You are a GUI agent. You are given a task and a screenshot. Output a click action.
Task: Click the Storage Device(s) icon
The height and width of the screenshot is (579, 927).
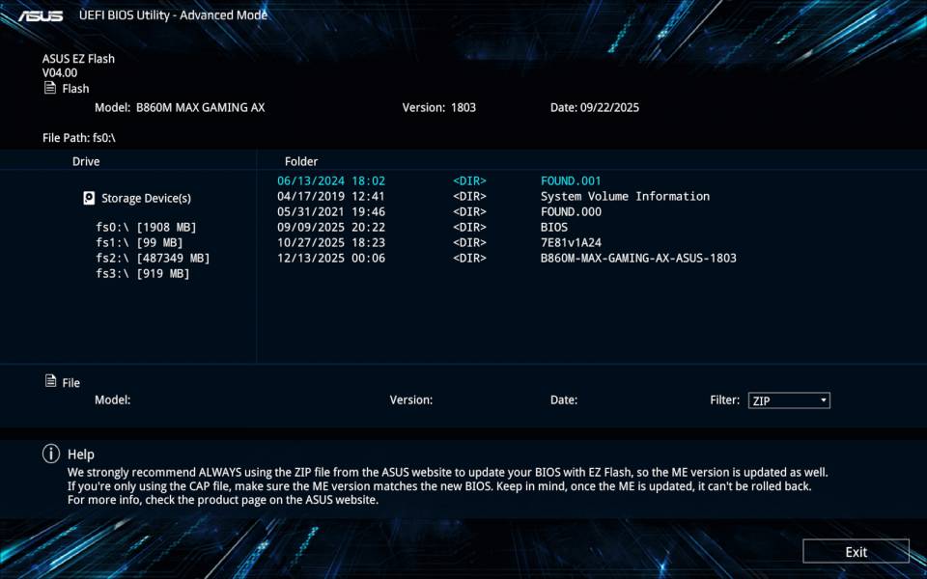coord(89,198)
